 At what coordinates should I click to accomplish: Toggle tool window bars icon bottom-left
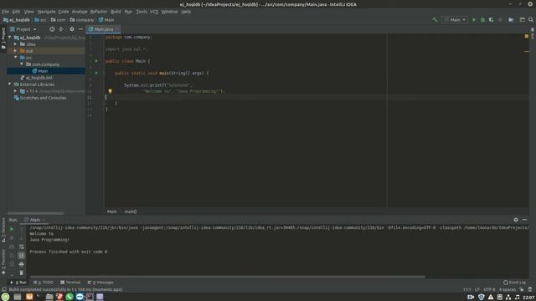click(x=3, y=289)
